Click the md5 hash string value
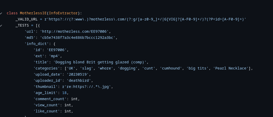 coord(78,38)
